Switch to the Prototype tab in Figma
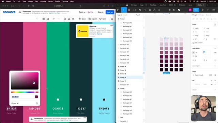The height and width of the screenshot is (123, 218). [201, 15]
